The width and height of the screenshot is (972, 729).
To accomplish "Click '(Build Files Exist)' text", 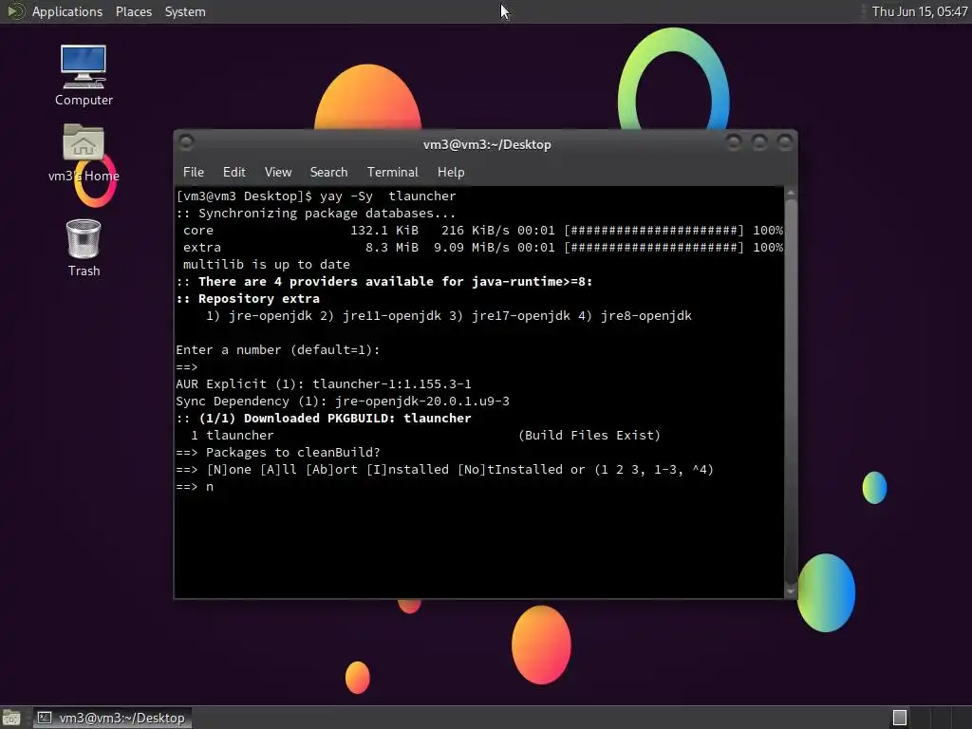I will pyautogui.click(x=589, y=435).
